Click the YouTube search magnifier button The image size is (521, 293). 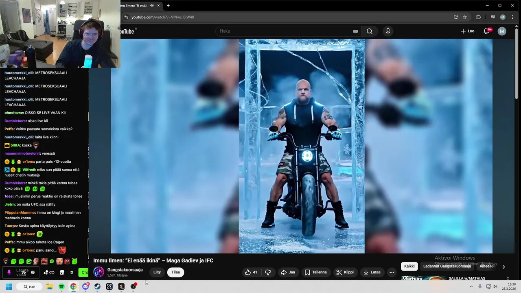click(369, 31)
